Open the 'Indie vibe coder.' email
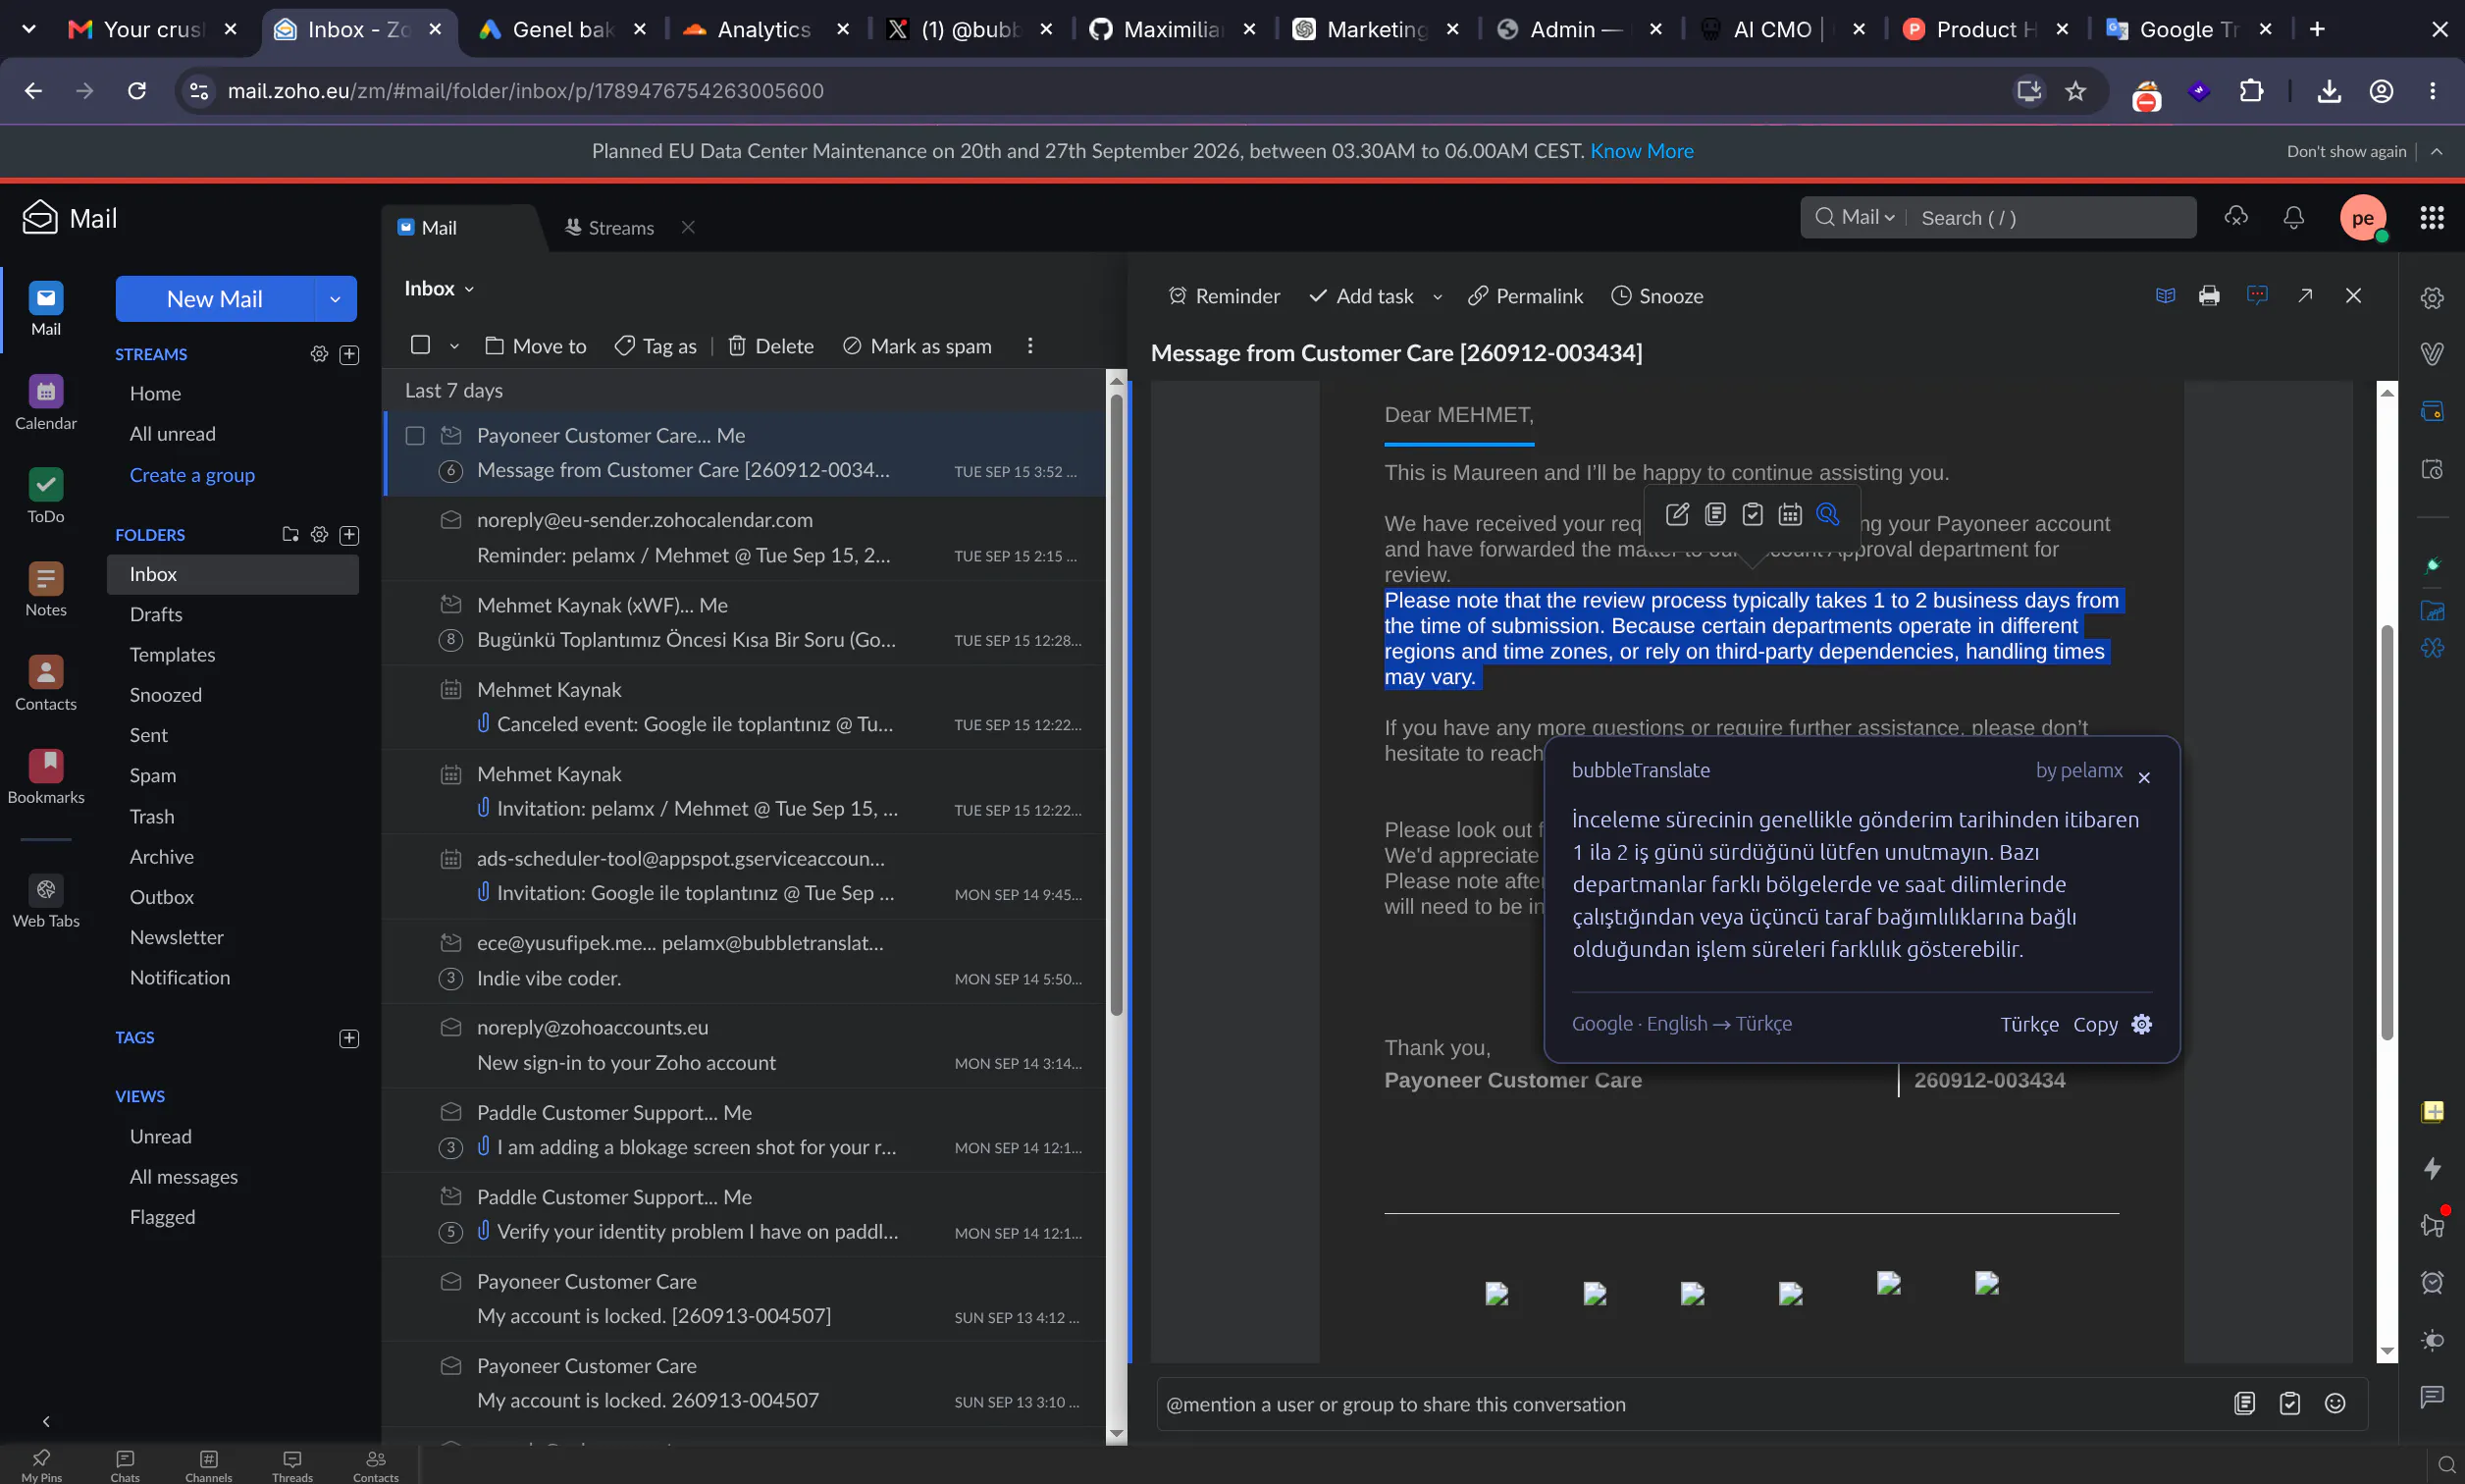 tap(744, 960)
